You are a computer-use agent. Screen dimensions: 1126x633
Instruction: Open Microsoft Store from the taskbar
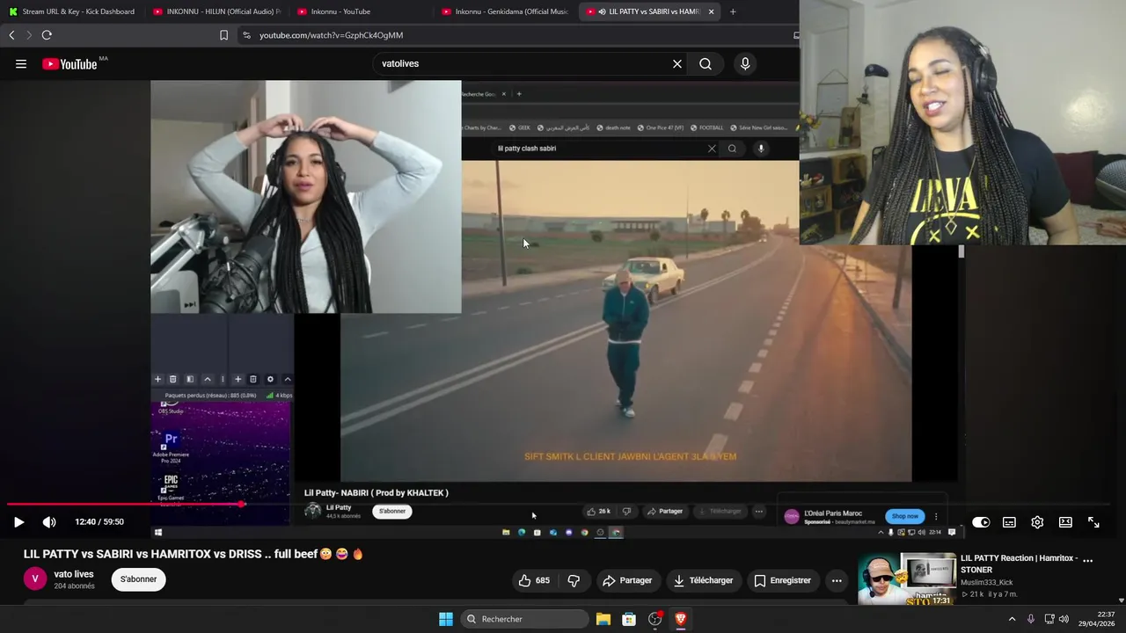tap(629, 619)
